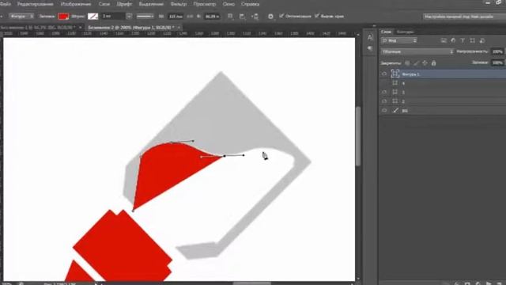Viewport: 506px width, 285px height.
Task: Open the character panel A icon
Action: [370, 37]
